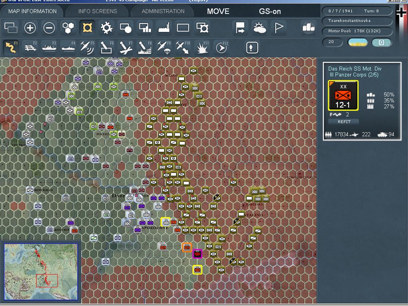Select F7 bomb airfield mode

(x=126, y=47)
